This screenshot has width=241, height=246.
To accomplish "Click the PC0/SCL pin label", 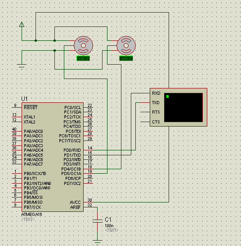I will tap(72, 107).
